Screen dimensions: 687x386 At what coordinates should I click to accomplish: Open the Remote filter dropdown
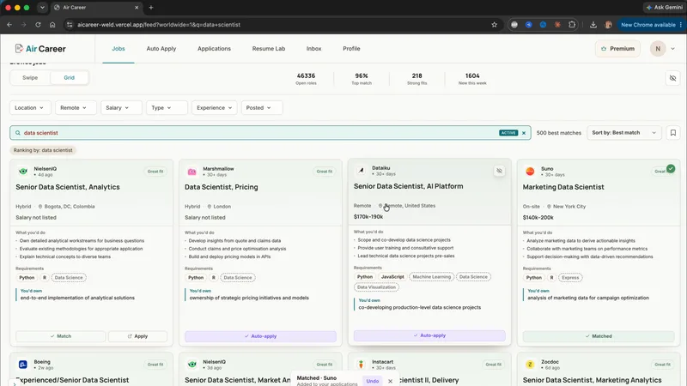pyautogui.click(x=76, y=108)
